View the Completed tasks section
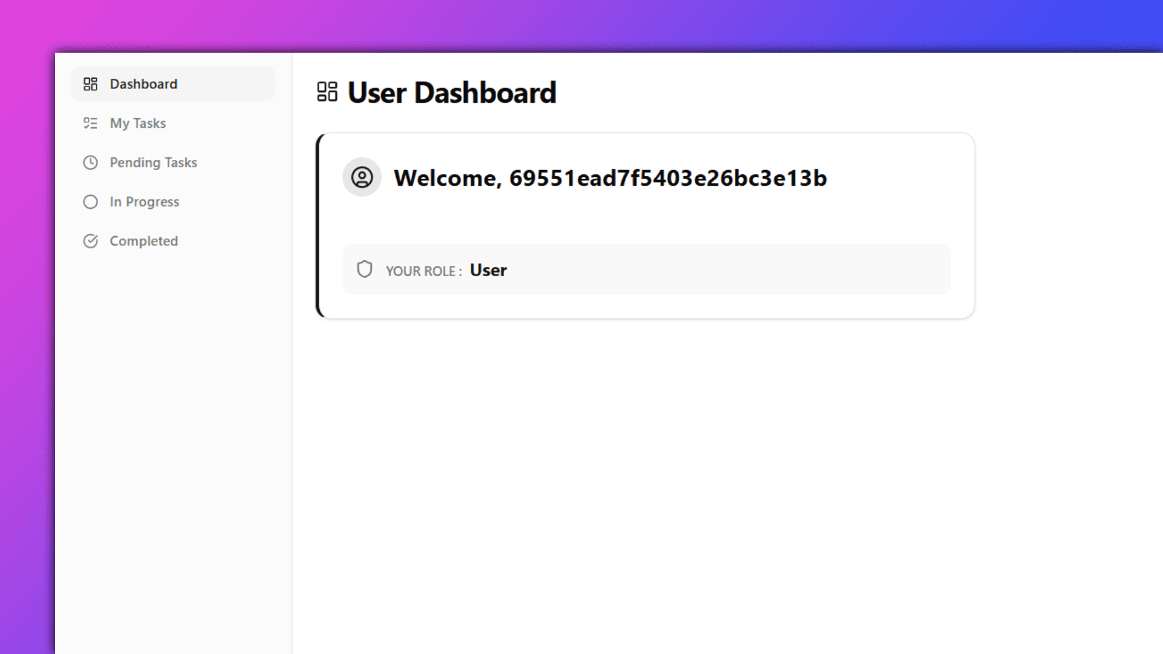 [144, 240]
